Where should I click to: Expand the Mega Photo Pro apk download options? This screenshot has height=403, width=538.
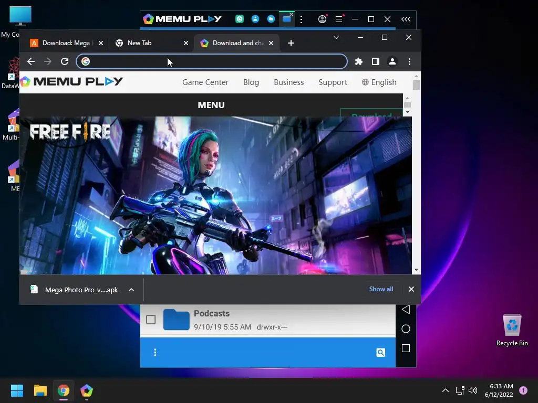(131, 290)
